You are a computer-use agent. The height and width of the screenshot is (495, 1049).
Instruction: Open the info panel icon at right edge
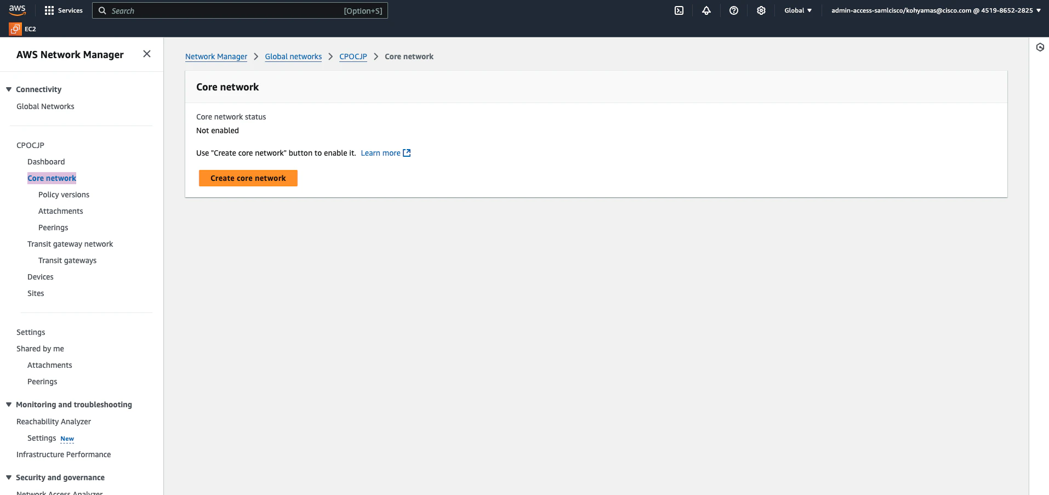[x=1040, y=47]
